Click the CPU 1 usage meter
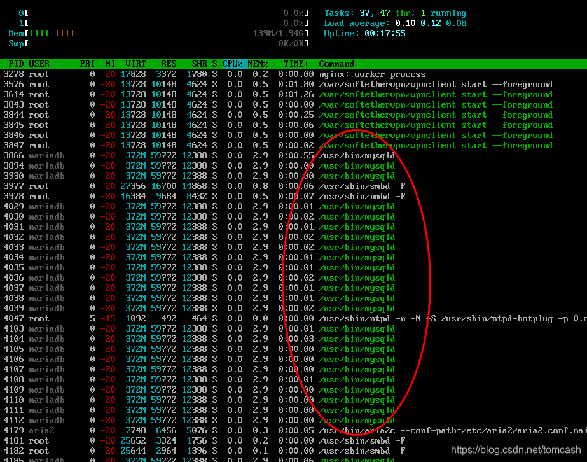The width and height of the screenshot is (587, 462). [163, 24]
